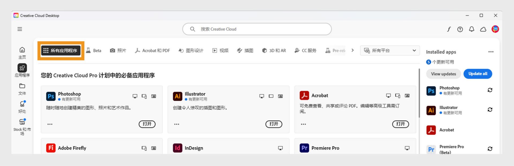Image resolution: width=514 pixels, height=166 pixels.
Task: Click Acrobat card desktop platform icon
Action: pyautogui.click(x=388, y=96)
